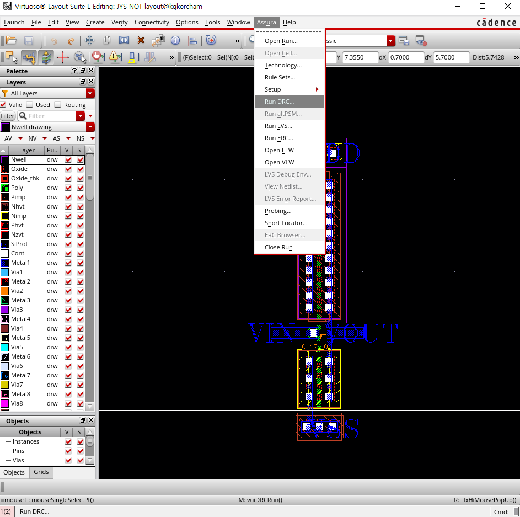
Task: Click the Metal2 layer color swatch
Action: pyautogui.click(x=4, y=281)
